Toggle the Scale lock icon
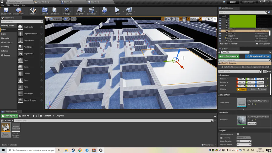This screenshot has width=272, height=153. 266,86
